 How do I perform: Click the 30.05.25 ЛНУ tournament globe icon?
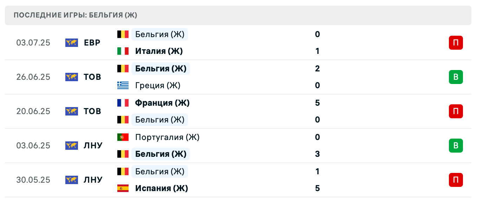coord(72,180)
